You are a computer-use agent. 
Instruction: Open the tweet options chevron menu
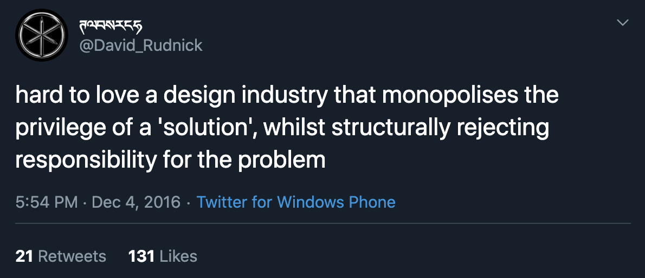tap(623, 23)
